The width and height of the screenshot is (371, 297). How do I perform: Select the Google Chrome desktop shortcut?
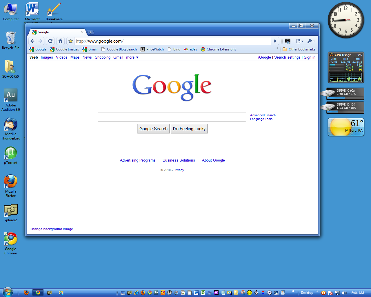pos(11,243)
